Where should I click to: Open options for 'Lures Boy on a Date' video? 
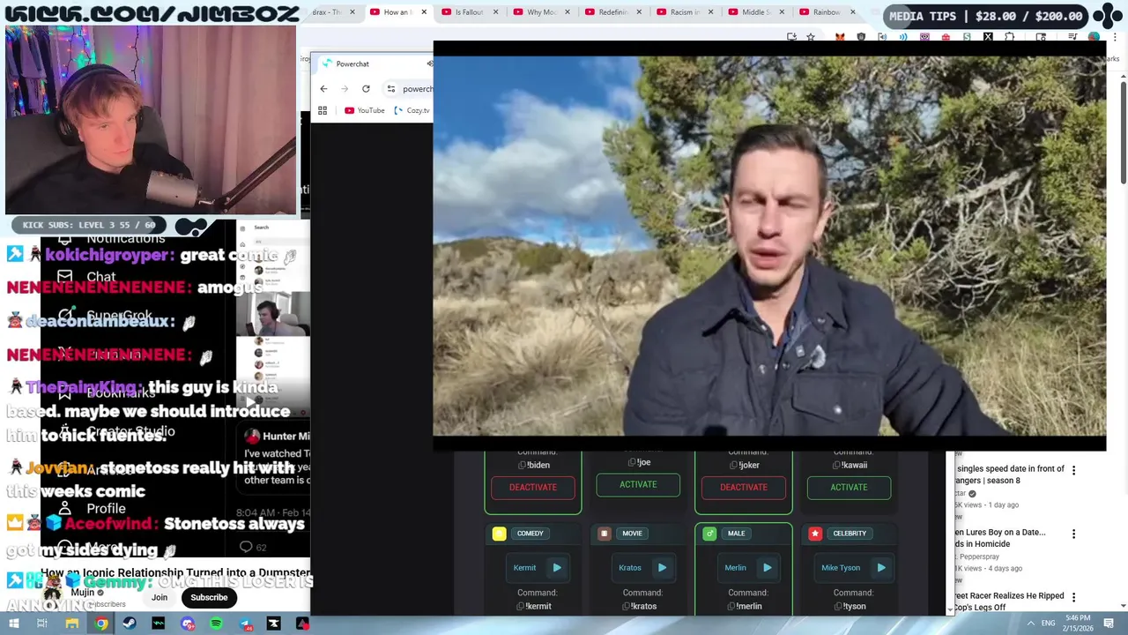click(x=1073, y=534)
